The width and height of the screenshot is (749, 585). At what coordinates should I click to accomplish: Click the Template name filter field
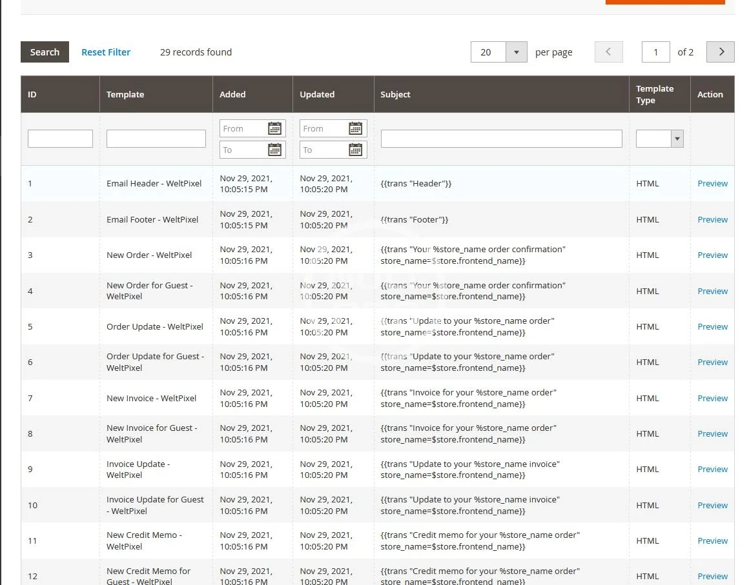coord(156,139)
